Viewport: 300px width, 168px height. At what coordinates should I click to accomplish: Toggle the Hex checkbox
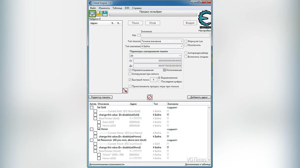(139, 35)
